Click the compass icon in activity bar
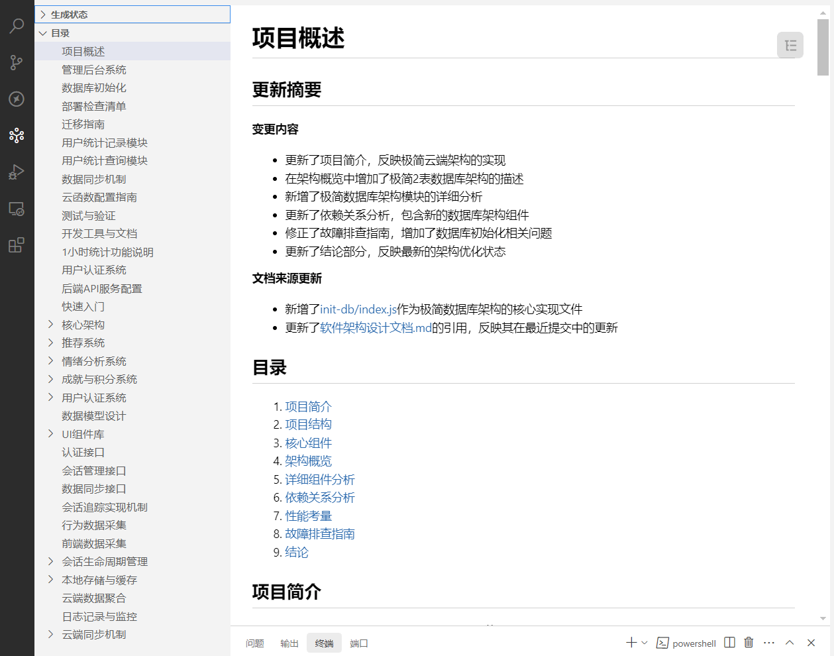This screenshot has height=656, width=834. 17,99
